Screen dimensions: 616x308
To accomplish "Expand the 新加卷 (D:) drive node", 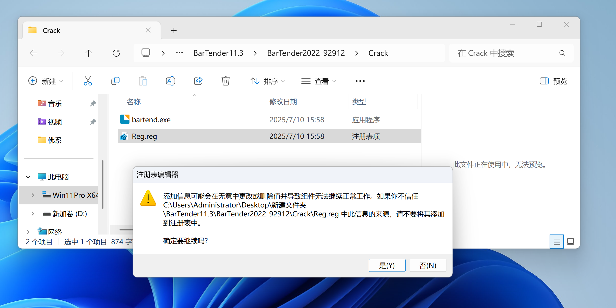I will [33, 214].
